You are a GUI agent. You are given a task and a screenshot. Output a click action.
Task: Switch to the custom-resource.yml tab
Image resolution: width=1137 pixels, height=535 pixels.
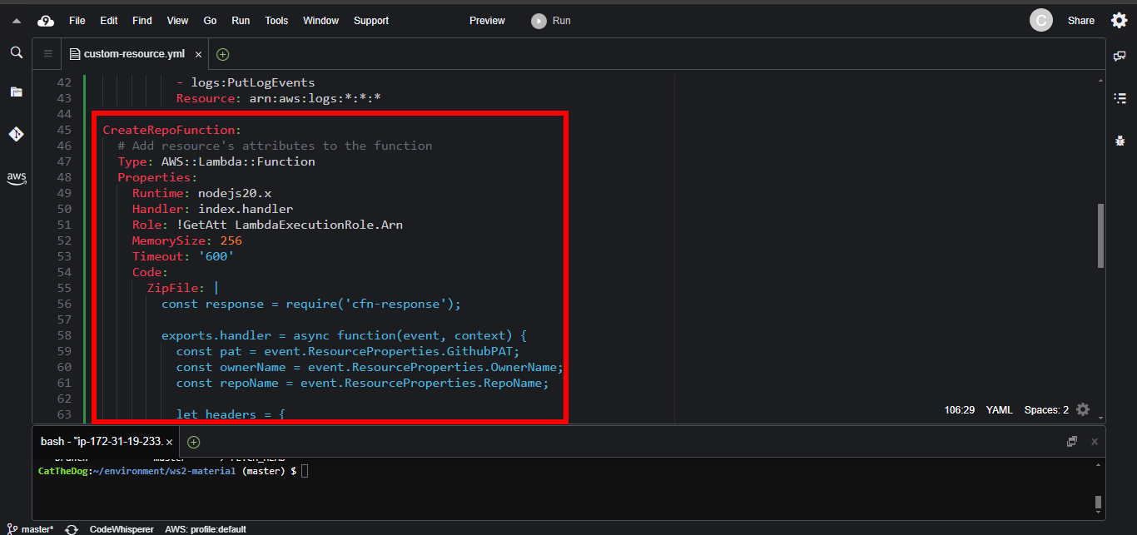pyautogui.click(x=133, y=54)
